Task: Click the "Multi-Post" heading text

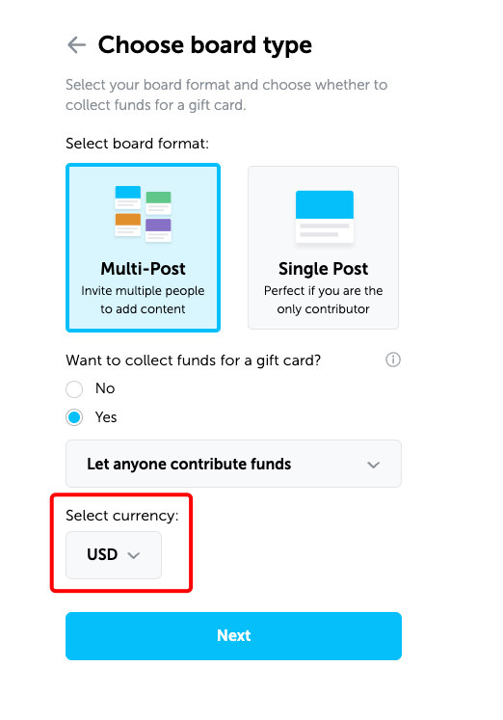Action: pyautogui.click(x=144, y=269)
